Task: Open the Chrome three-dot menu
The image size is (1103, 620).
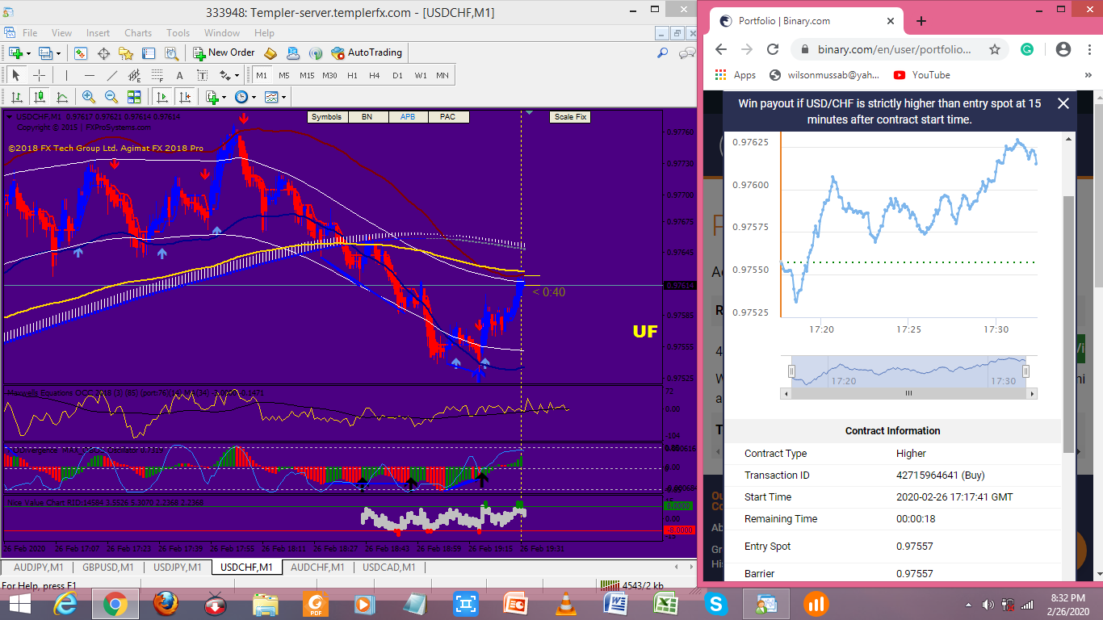Action: point(1089,49)
